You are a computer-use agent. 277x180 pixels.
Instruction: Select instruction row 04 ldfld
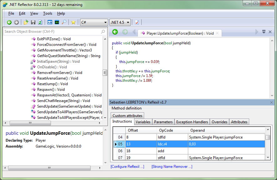tap(189, 137)
